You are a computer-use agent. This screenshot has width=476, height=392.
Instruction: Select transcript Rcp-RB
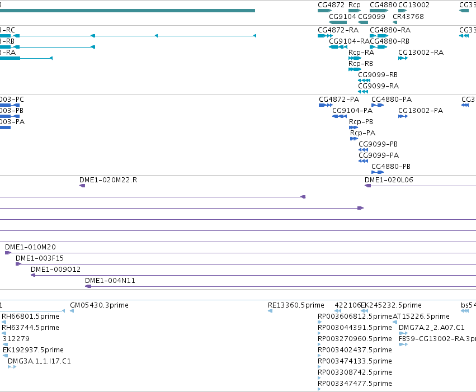pos(361,63)
